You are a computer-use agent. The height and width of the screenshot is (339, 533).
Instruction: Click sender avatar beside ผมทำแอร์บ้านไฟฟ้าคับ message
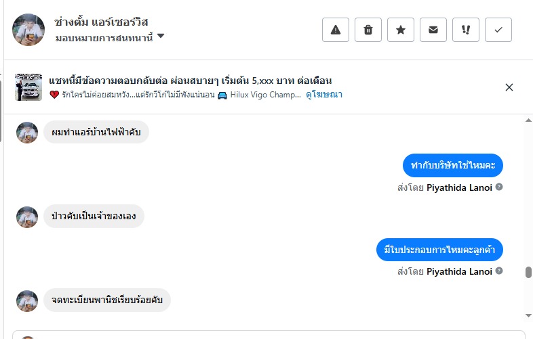(x=27, y=133)
